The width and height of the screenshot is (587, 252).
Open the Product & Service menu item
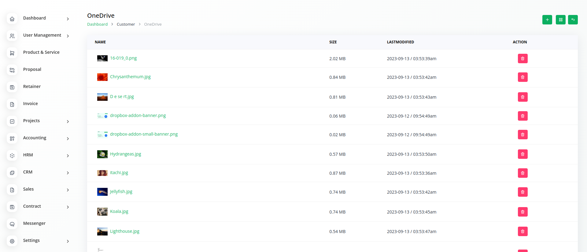(x=41, y=52)
